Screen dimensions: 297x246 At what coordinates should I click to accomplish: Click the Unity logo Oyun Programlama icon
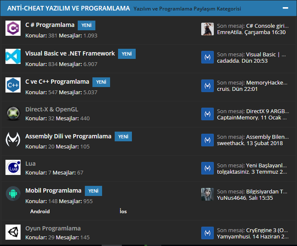(x=13, y=232)
